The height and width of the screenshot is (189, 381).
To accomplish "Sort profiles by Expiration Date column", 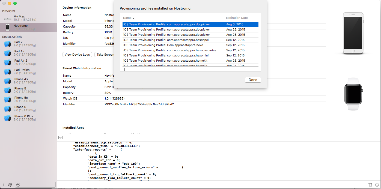I will click(236, 17).
